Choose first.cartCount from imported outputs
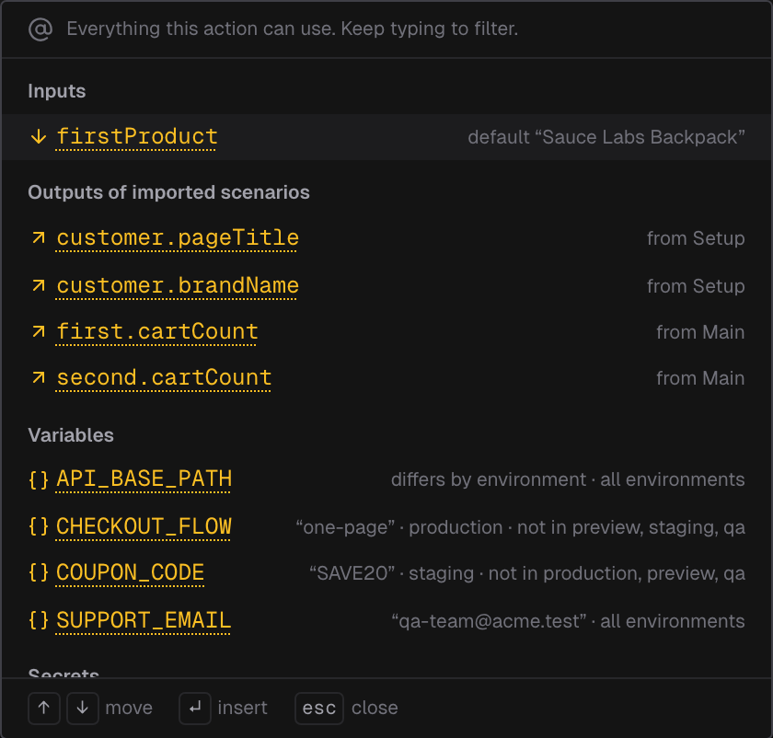The image size is (773, 738). tap(386, 332)
